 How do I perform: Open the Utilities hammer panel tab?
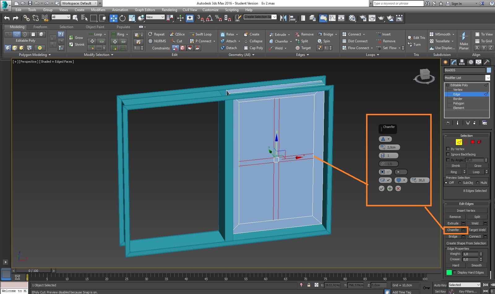click(486, 62)
